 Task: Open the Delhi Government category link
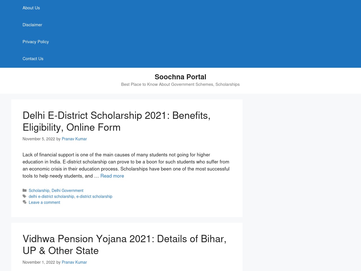(67, 191)
